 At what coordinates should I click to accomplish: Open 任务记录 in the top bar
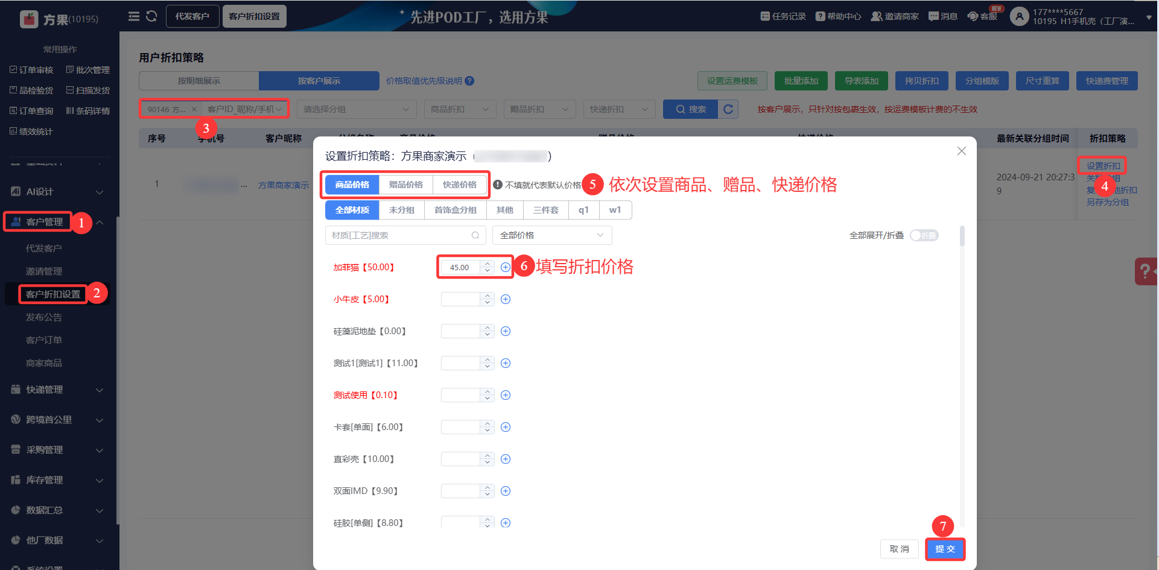tap(783, 16)
